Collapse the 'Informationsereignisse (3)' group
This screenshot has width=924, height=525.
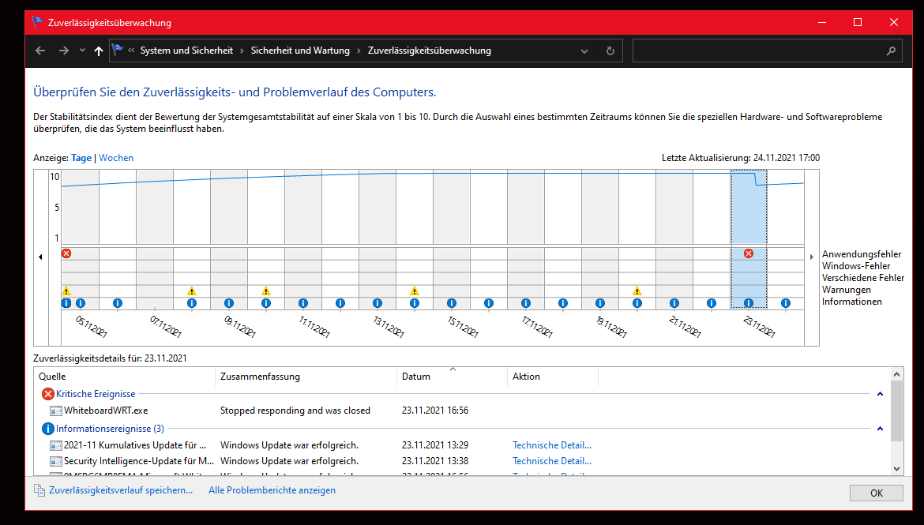[x=880, y=429]
